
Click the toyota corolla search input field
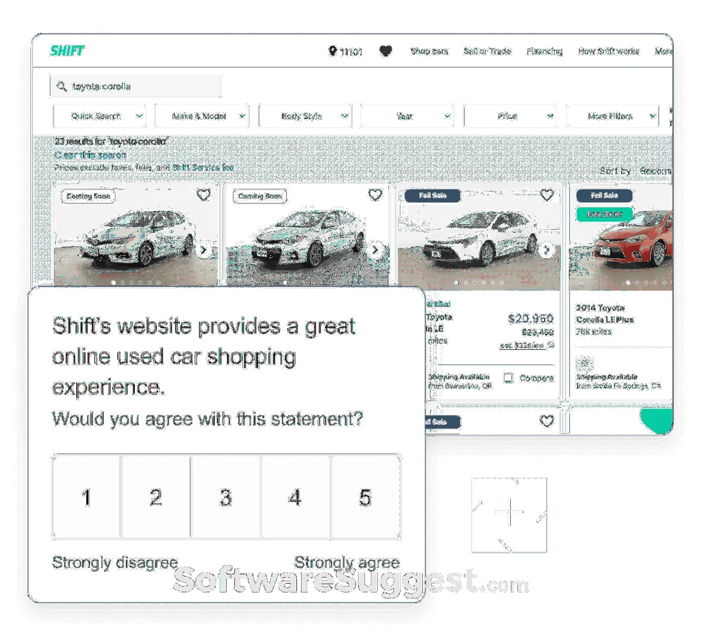click(135, 87)
